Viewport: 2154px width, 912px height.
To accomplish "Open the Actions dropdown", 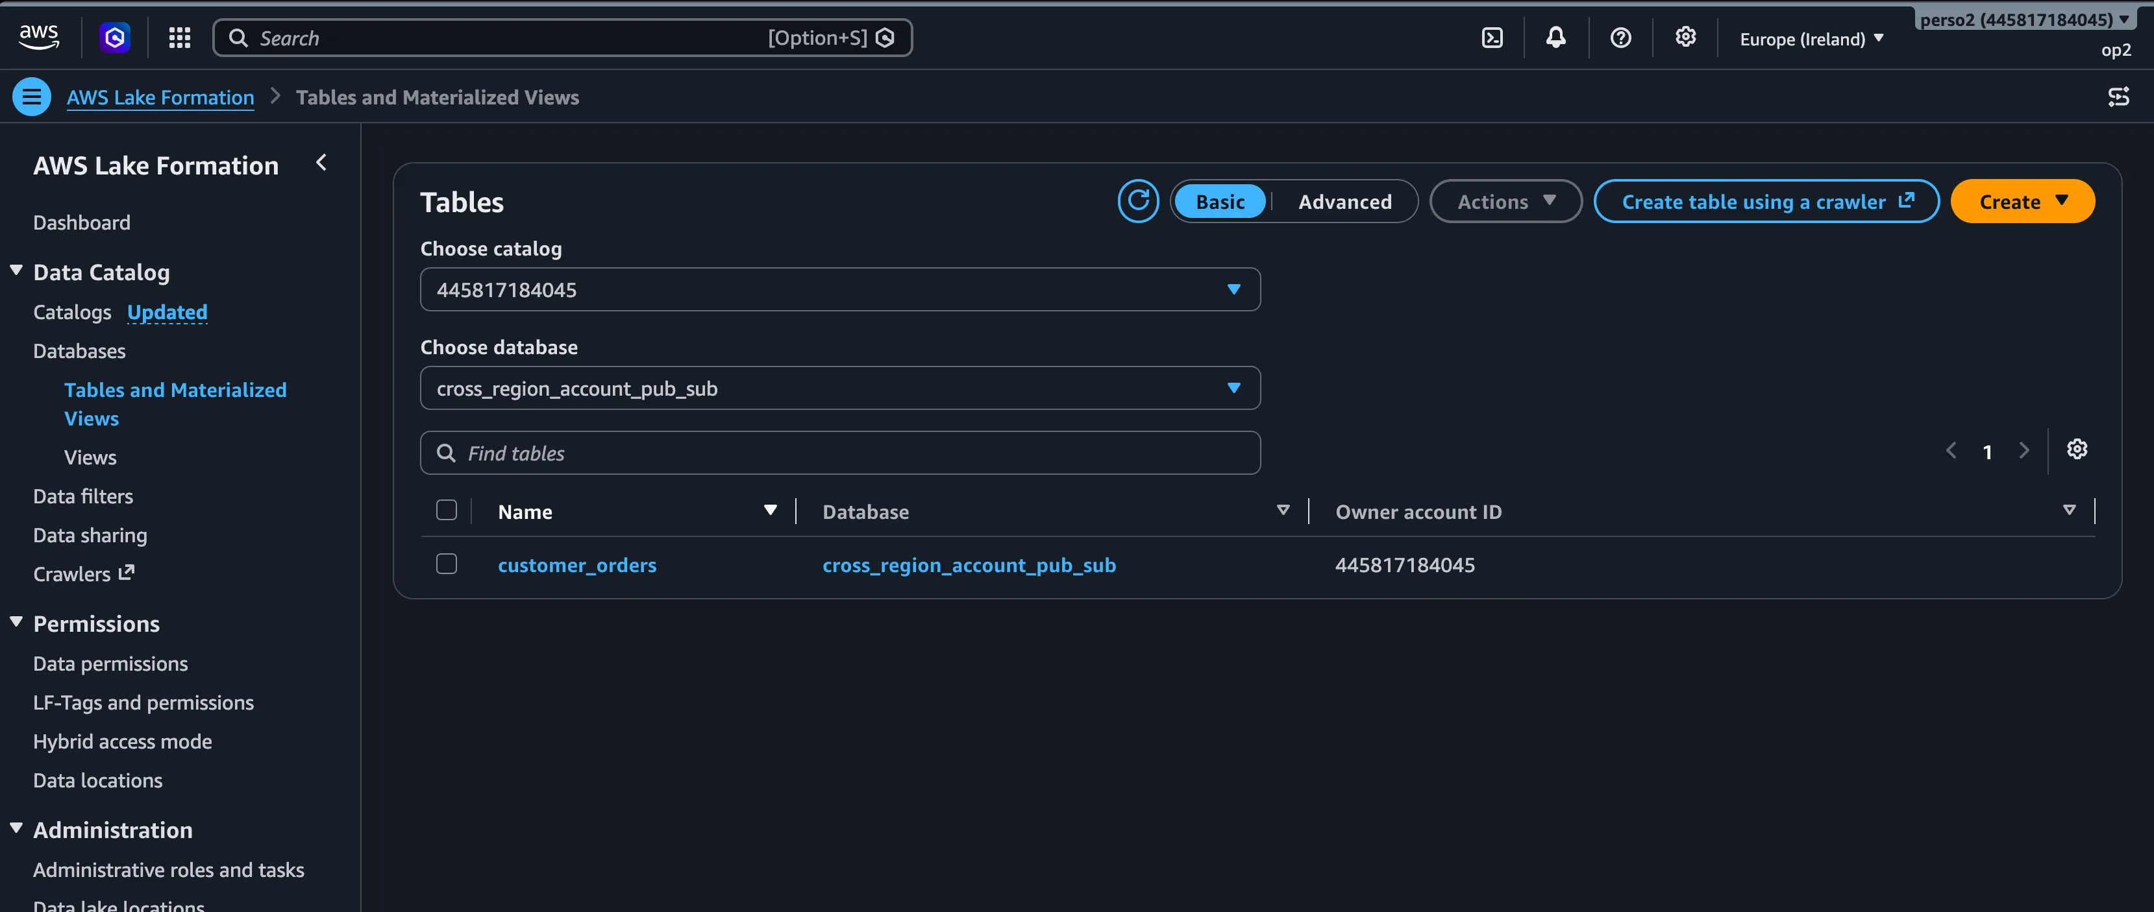I will click(x=1505, y=202).
